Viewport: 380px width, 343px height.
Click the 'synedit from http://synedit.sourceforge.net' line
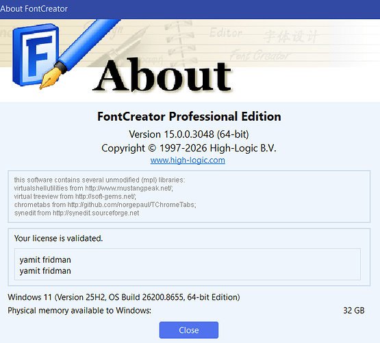click(77, 213)
